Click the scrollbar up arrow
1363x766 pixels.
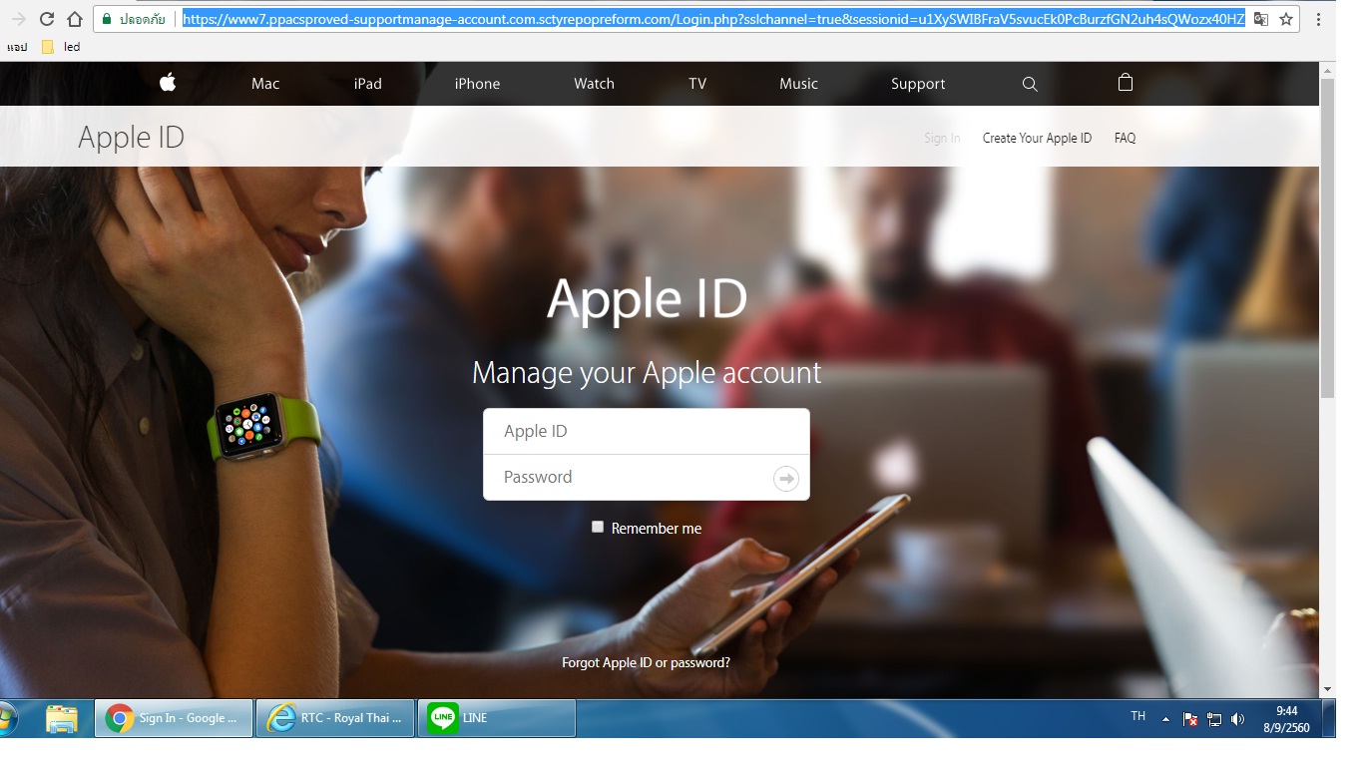[1327, 70]
